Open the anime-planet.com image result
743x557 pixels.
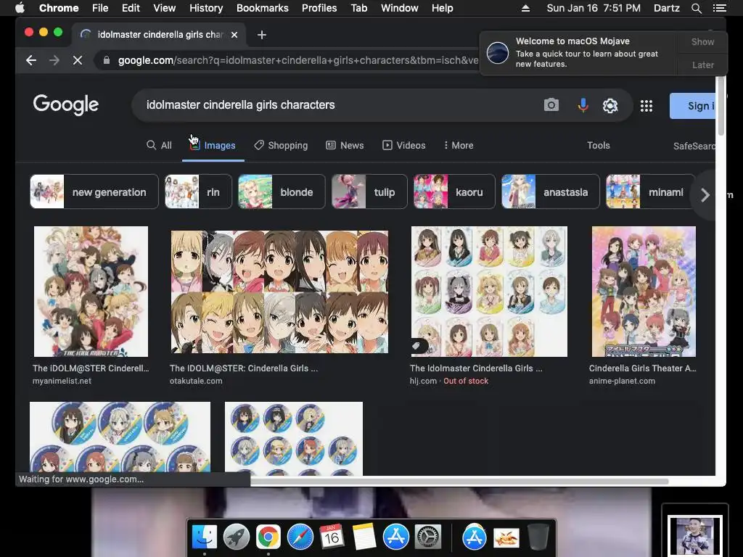(x=644, y=292)
